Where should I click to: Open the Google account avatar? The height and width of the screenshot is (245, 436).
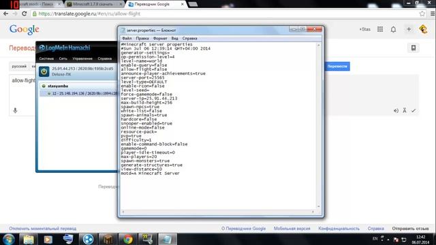[423, 29]
